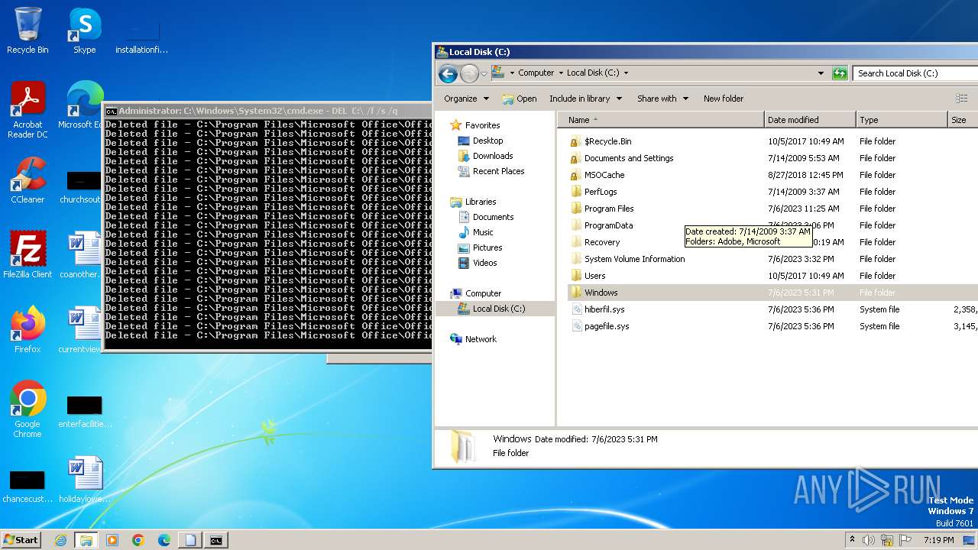Click Chrome icon in taskbar
The height and width of the screenshot is (550, 978).
coord(138,540)
